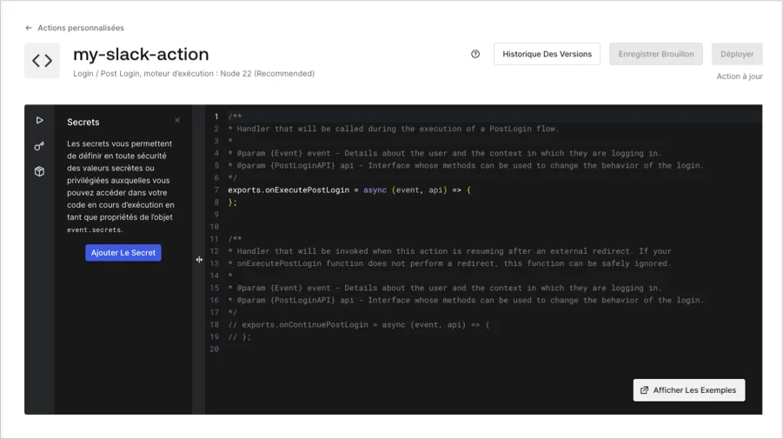Click line 16 '@param {PostLoginAPI} api' comment
This screenshot has width=783, height=439.
click(x=466, y=300)
